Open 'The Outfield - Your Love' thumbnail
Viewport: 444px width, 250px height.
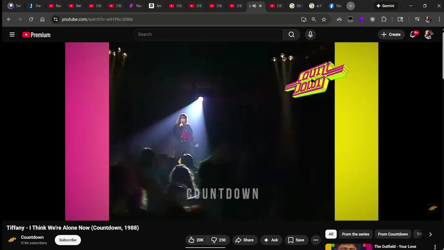(349, 247)
